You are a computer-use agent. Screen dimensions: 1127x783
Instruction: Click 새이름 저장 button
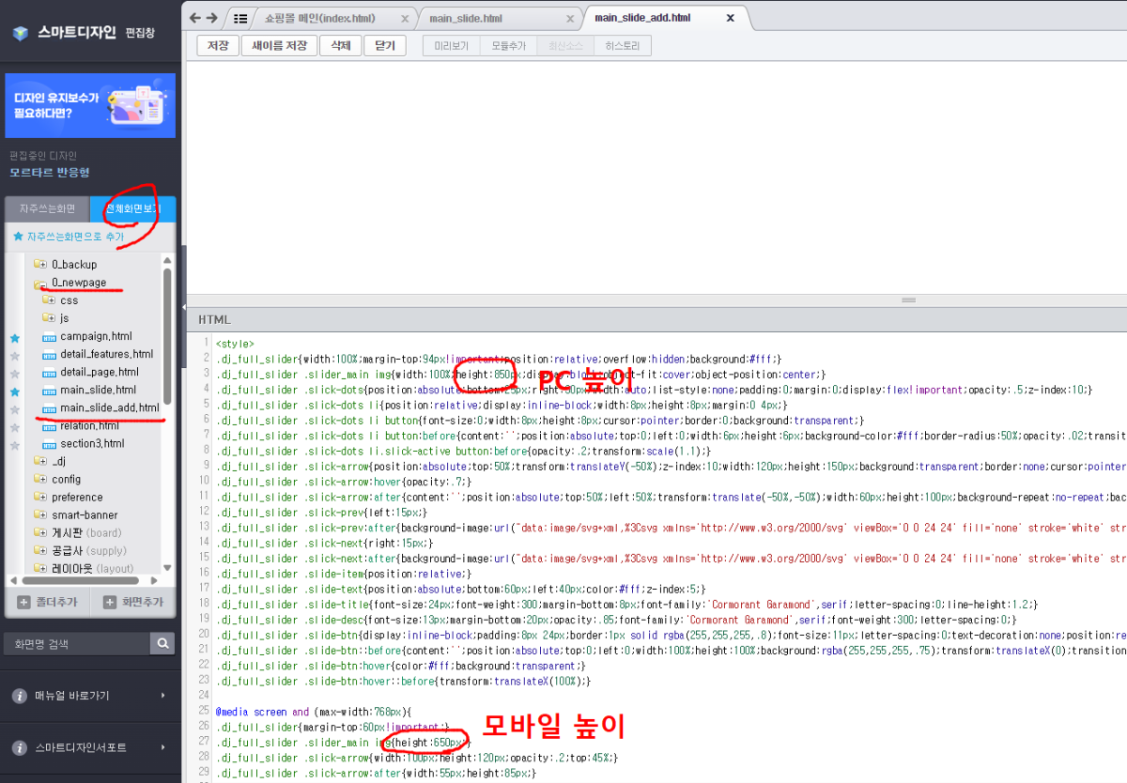279,45
